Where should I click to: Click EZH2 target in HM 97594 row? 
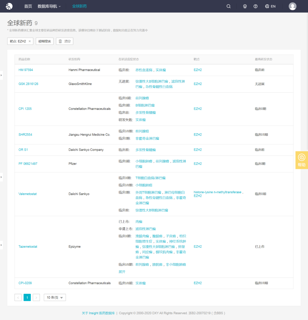pyautogui.click(x=198, y=70)
